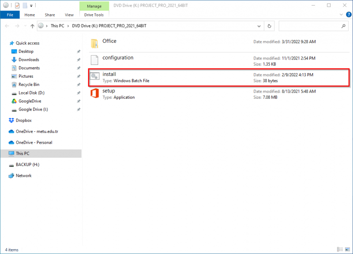Select the Office folder icon
The image size is (353, 254).
[x=94, y=43]
